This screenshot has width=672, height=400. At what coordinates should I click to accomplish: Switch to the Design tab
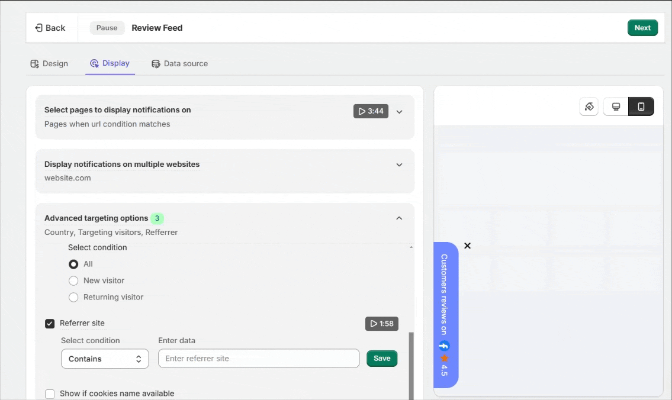click(49, 64)
